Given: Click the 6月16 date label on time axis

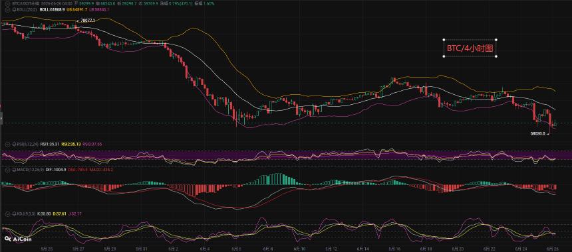Looking at the screenshot, I should coord(394,249).
